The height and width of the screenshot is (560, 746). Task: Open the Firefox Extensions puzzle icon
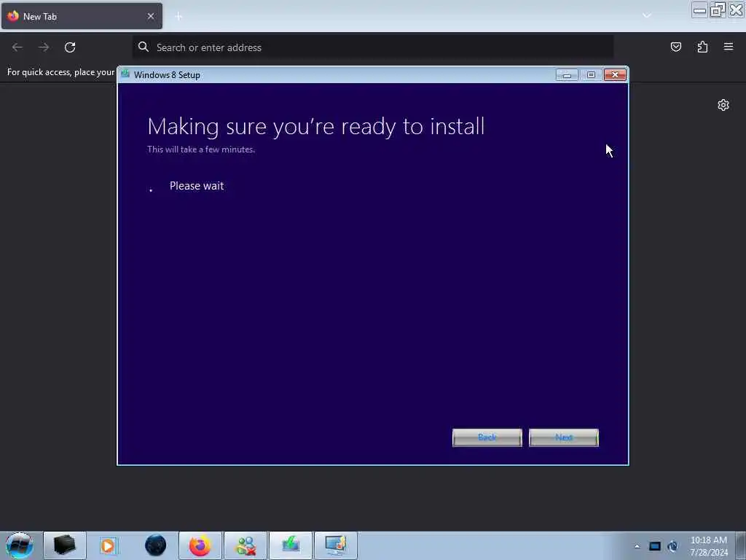pyautogui.click(x=702, y=47)
